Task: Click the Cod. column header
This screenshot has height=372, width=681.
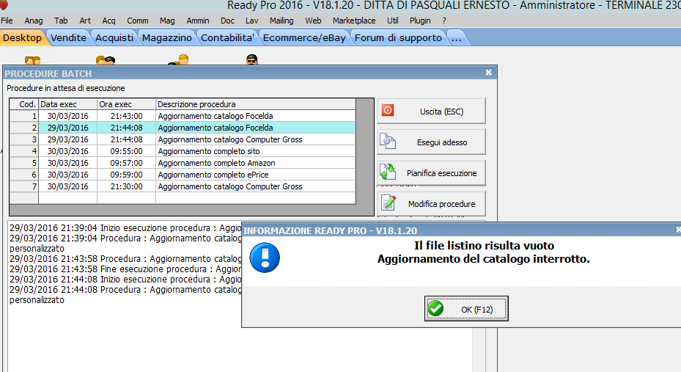Action: (24, 104)
